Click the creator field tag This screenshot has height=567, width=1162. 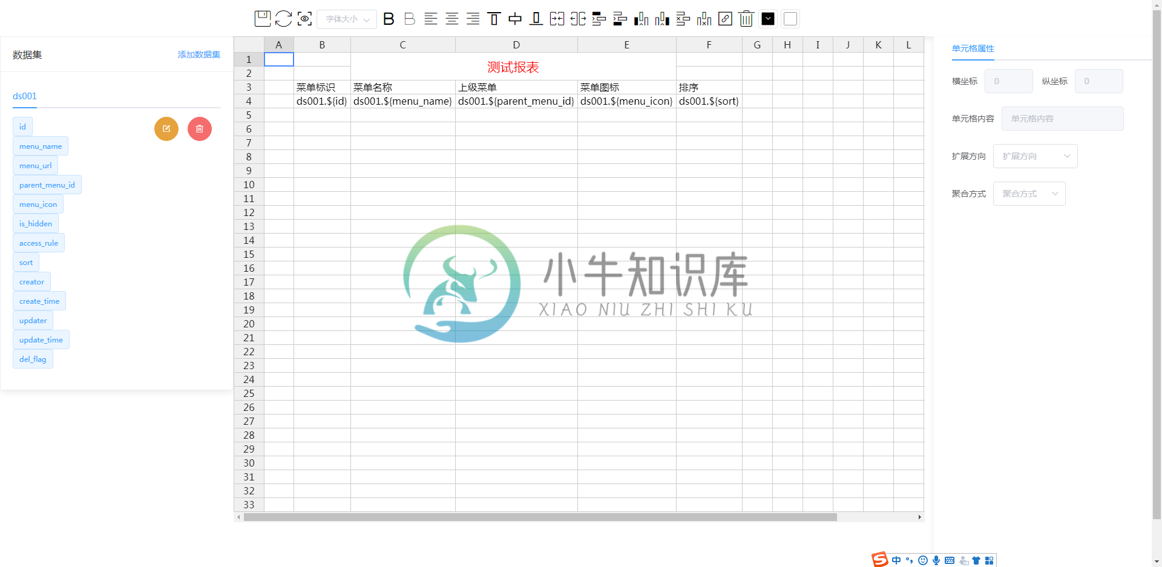31,281
